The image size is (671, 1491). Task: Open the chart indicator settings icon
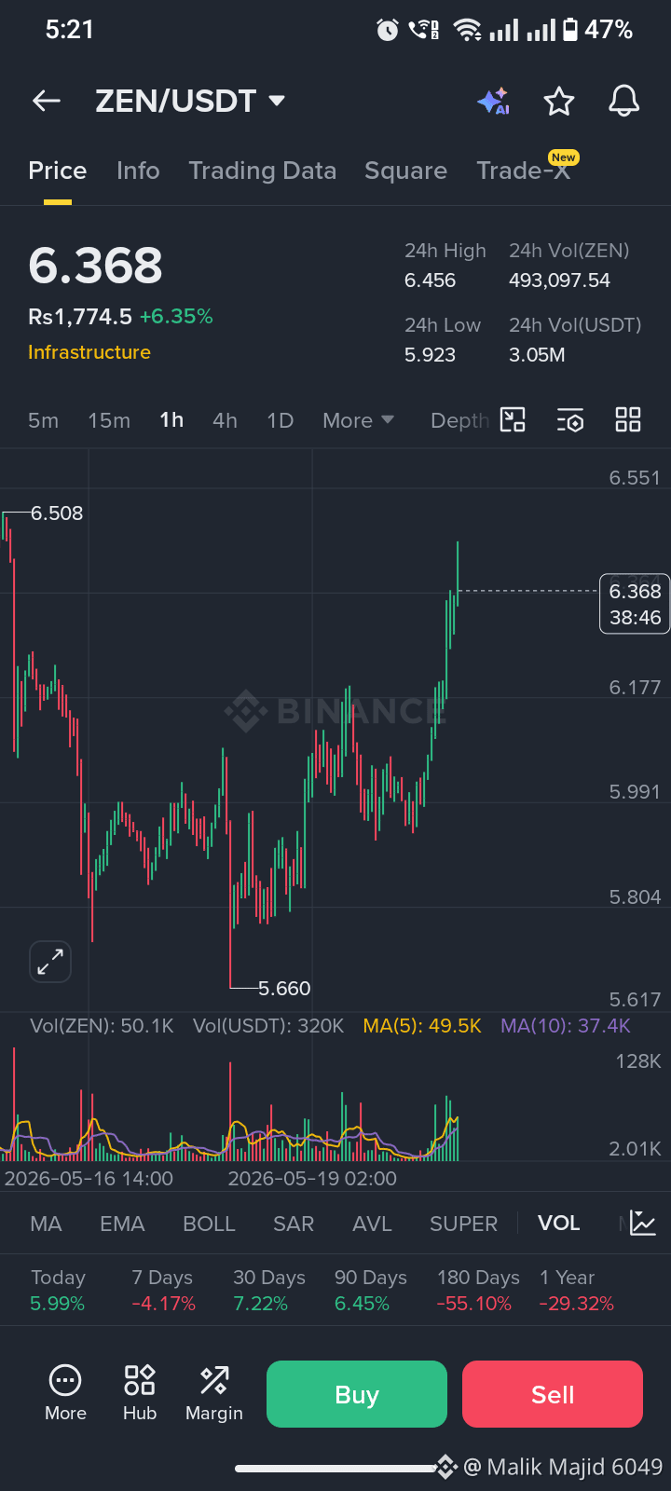click(x=570, y=420)
